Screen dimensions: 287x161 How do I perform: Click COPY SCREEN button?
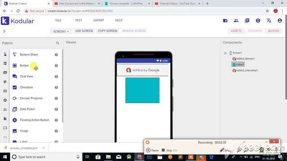click(108, 31)
